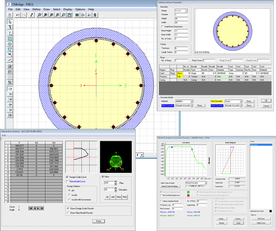Screen dimensions: 276x231
Task: Jump to last curve navigation arrow
Action: pyautogui.click(x=42, y=208)
